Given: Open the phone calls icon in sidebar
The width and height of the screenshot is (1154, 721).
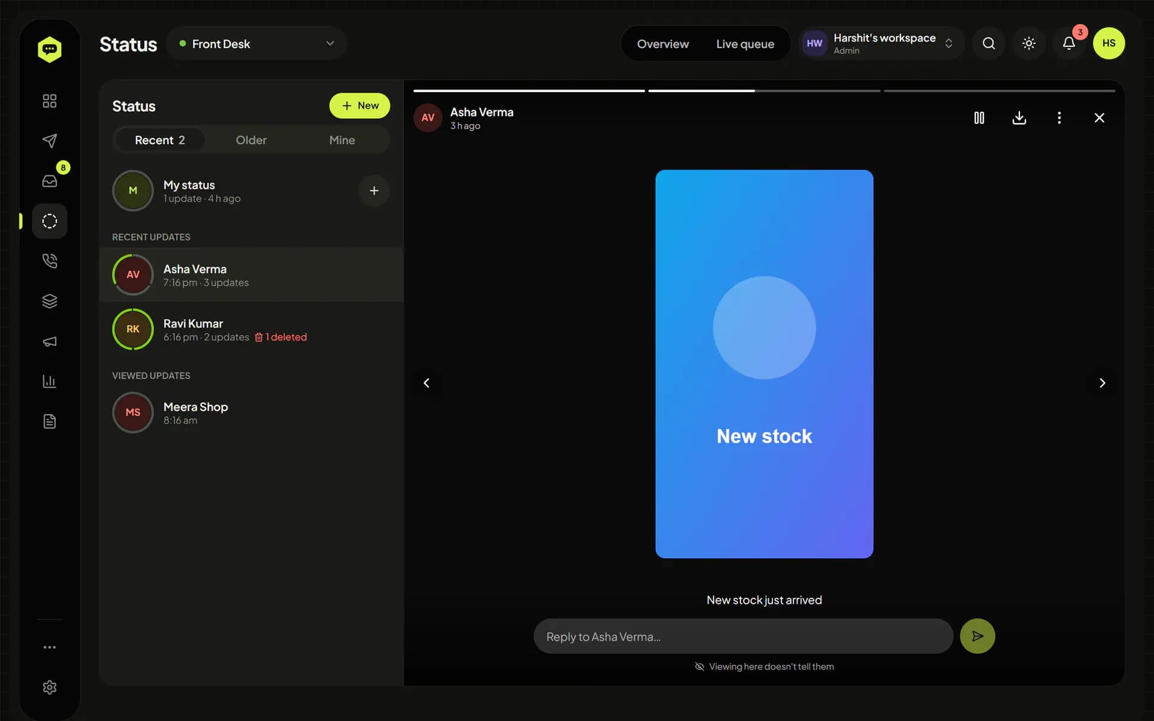Looking at the screenshot, I should (49, 261).
